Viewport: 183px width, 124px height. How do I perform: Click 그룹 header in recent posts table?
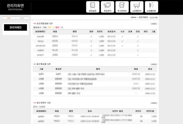(41, 69)
